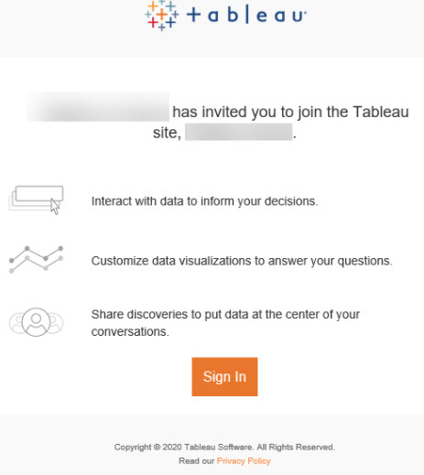Click the 'has invited you to join' headline
424x475 pixels.
pos(290,112)
